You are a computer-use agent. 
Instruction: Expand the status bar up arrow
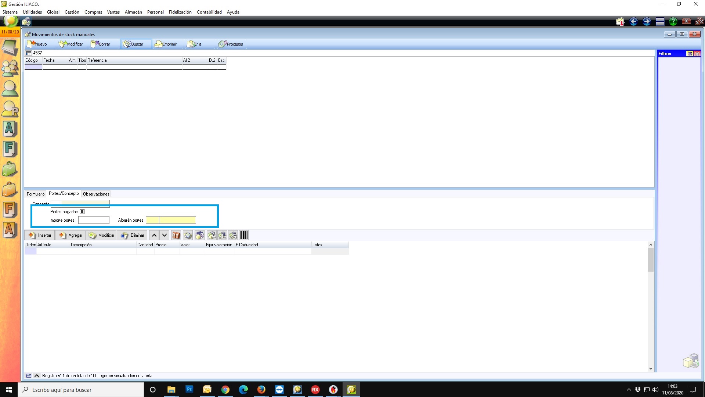pos(37,376)
